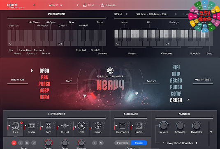Viewport: 220px width, 149px height.
Task: Select the Tom channel icon
Action: 49,126
